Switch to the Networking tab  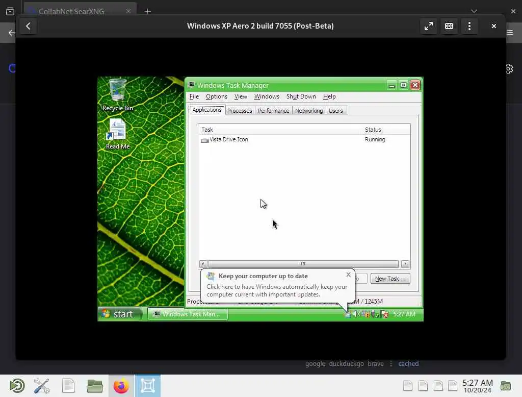tap(309, 111)
